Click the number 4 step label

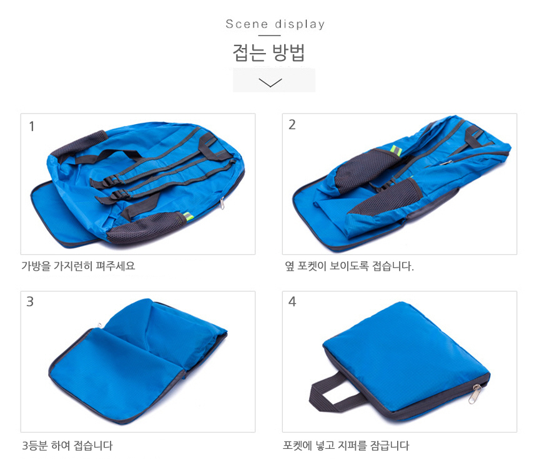pyautogui.click(x=292, y=302)
